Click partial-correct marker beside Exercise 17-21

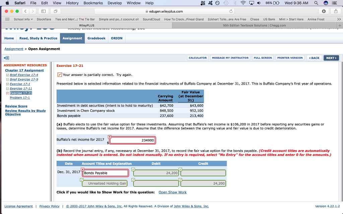pos(7,93)
